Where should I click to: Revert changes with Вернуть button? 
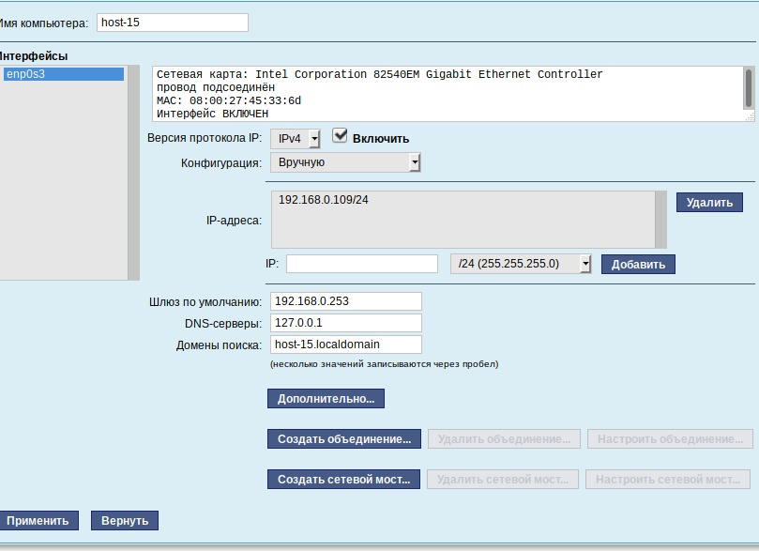coord(125,521)
